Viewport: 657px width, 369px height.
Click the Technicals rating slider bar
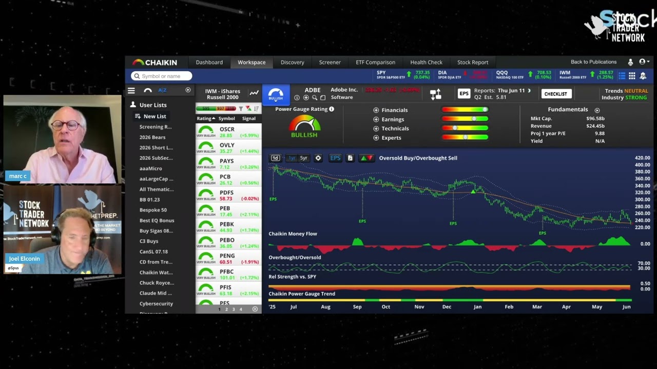tap(465, 128)
